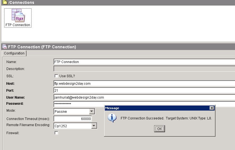Click the 'Password:' label
Viewport: 235px width, 150px height.
(x=15, y=104)
